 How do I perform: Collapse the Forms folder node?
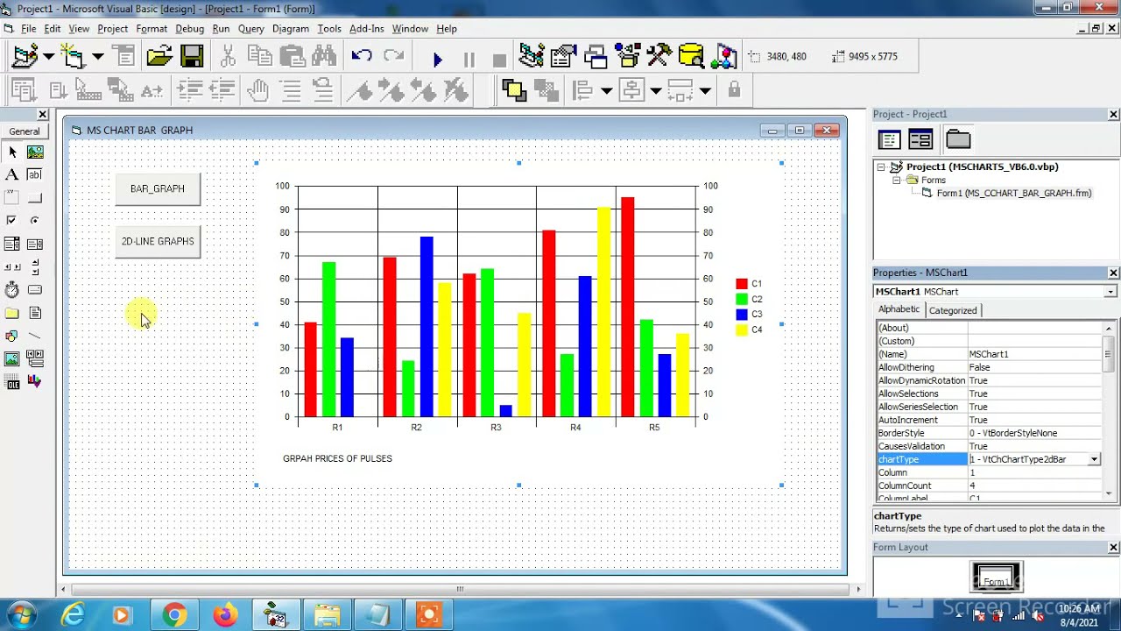[897, 180]
